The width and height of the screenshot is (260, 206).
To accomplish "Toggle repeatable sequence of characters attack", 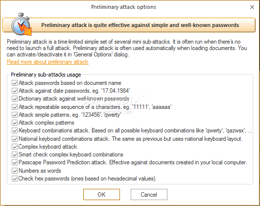I will click(15, 107).
